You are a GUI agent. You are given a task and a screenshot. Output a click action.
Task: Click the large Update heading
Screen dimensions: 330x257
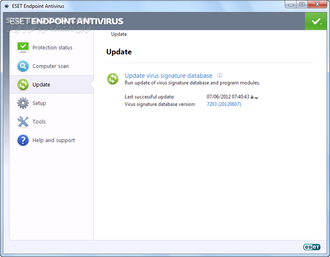pos(119,52)
